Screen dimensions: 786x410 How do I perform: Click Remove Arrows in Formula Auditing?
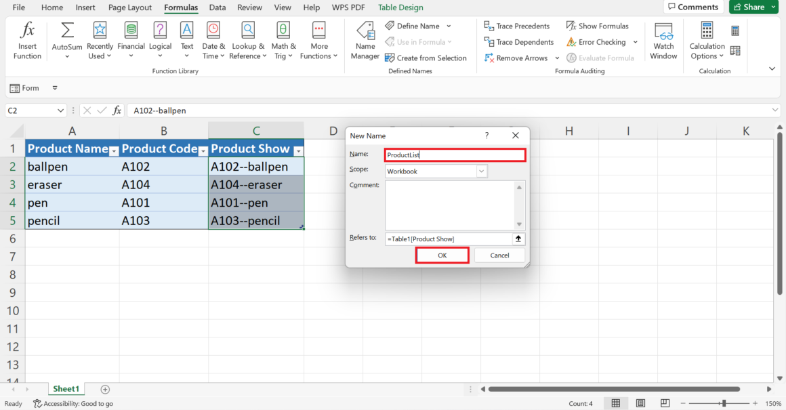[x=516, y=58]
